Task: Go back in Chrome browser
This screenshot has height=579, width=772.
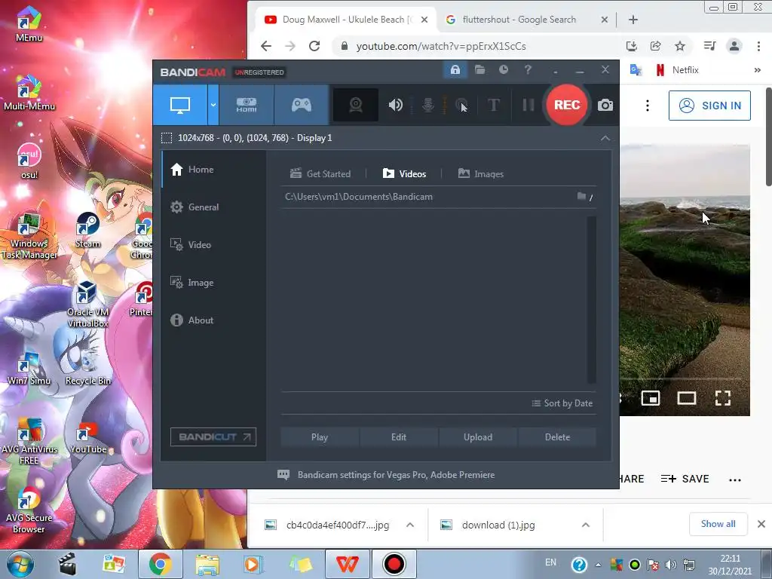Action: click(266, 46)
